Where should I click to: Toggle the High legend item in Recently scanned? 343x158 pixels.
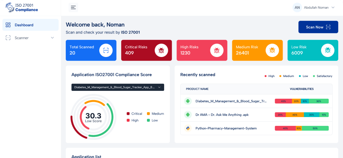coord(269,76)
